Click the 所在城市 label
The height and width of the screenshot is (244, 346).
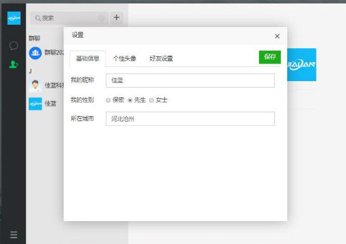(x=82, y=119)
